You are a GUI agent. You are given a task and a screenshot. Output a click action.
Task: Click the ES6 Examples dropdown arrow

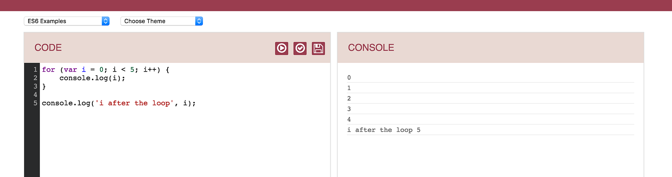106,21
